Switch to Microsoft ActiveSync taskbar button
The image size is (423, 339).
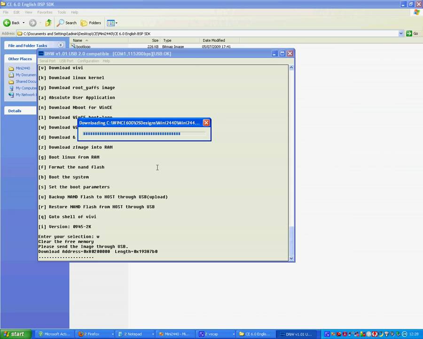(54, 334)
